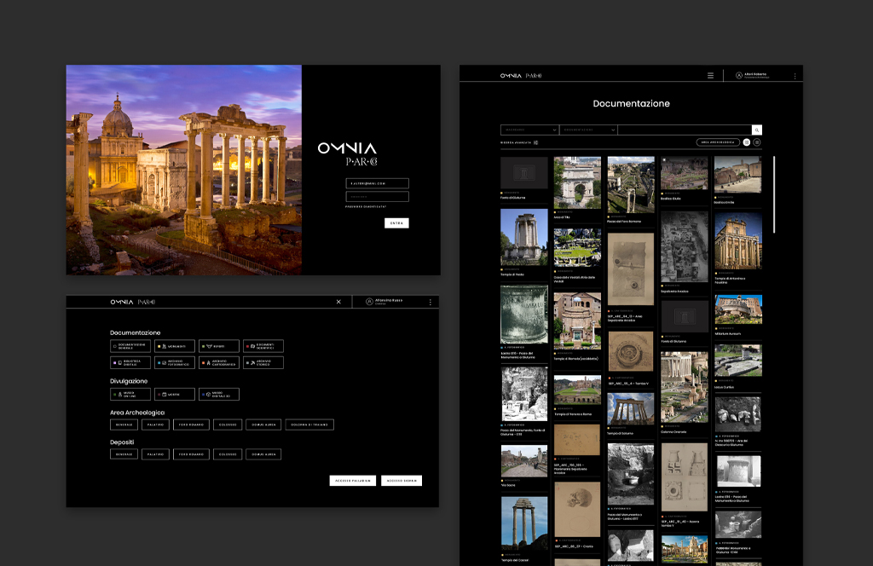
Task: Switch to list view layout
Action: [x=756, y=142]
